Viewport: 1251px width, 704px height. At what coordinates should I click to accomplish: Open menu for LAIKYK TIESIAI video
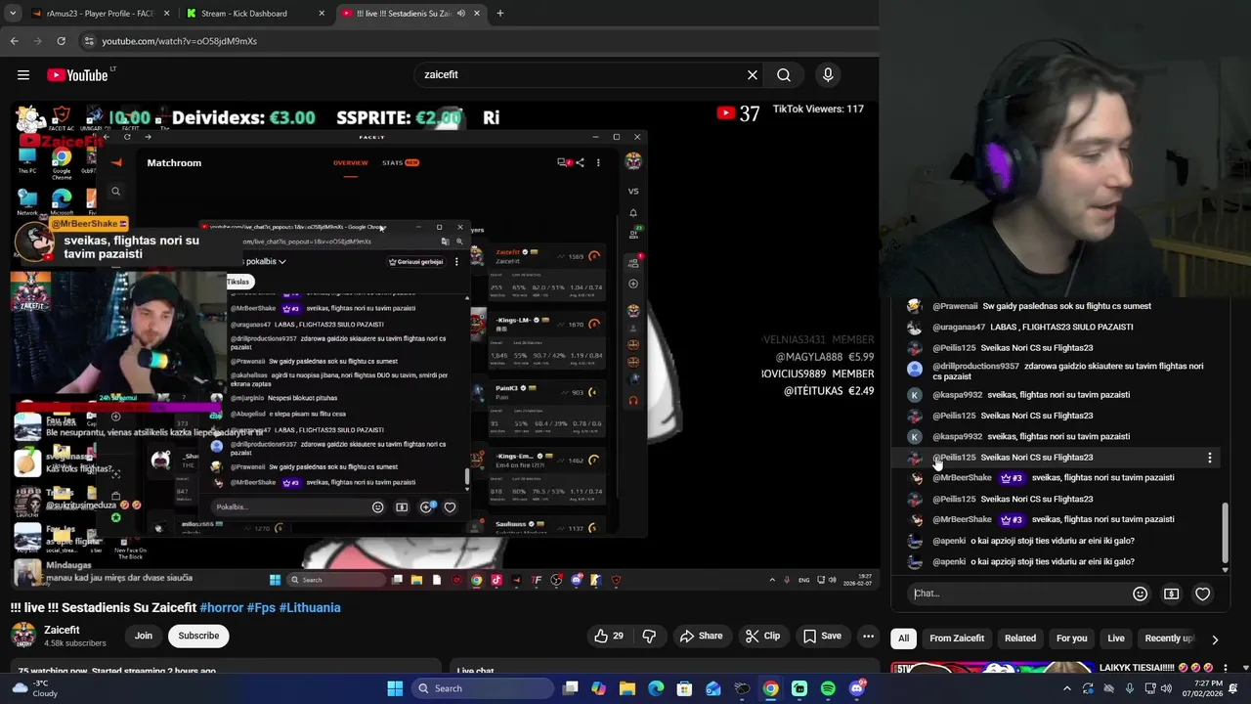[x=1226, y=668]
